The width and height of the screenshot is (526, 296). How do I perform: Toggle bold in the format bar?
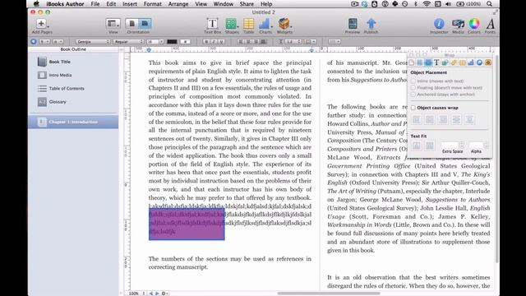206,42
